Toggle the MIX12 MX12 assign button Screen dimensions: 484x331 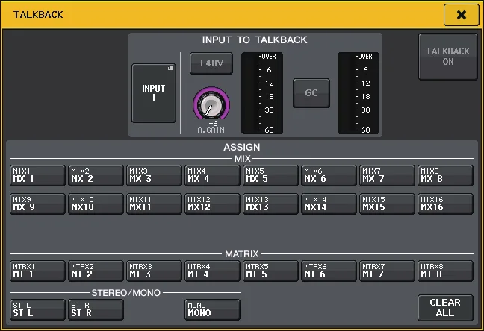[212, 204]
